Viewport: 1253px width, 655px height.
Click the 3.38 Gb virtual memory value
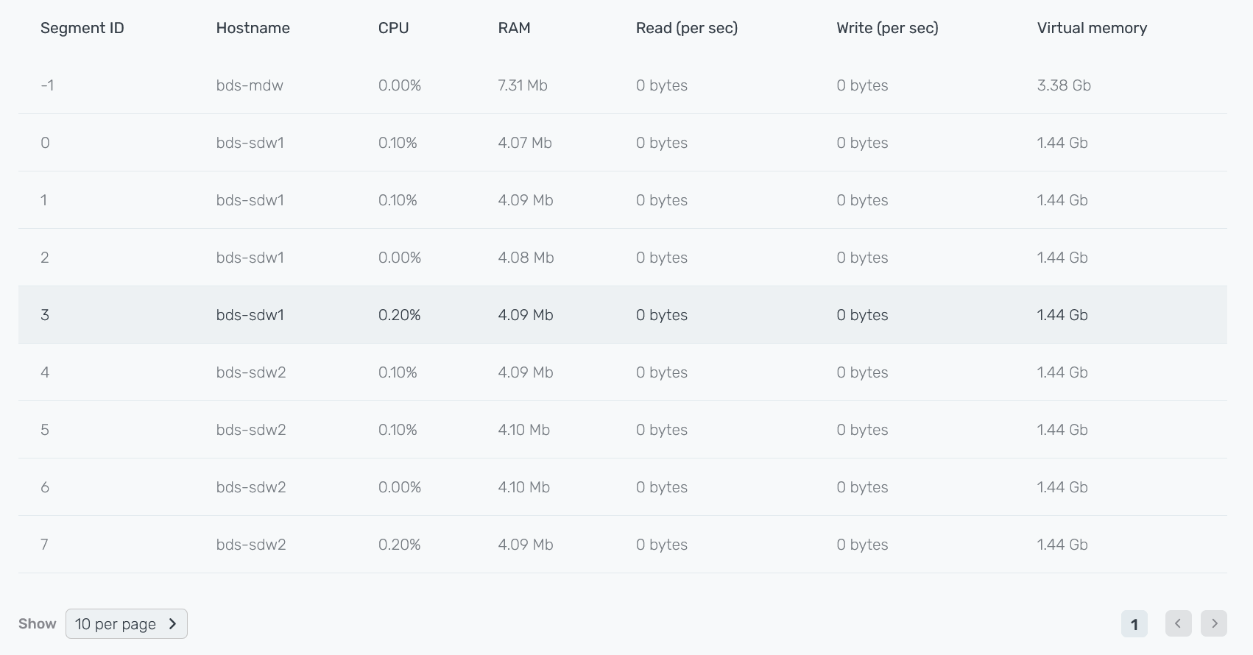pyautogui.click(x=1063, y=85)
